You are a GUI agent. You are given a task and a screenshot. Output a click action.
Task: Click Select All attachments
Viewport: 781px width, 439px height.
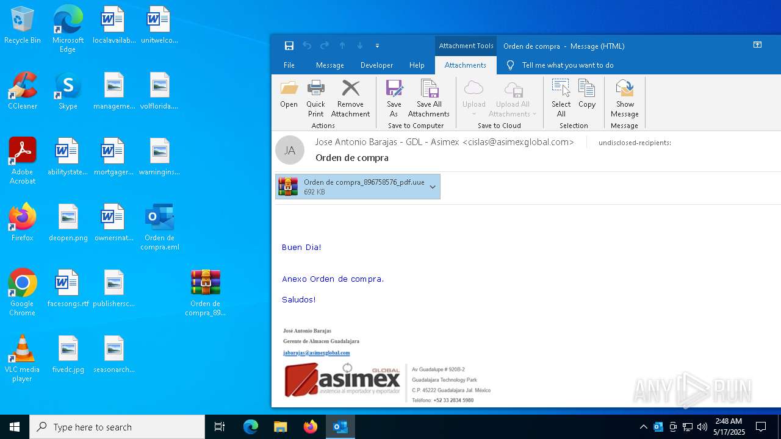561,98
